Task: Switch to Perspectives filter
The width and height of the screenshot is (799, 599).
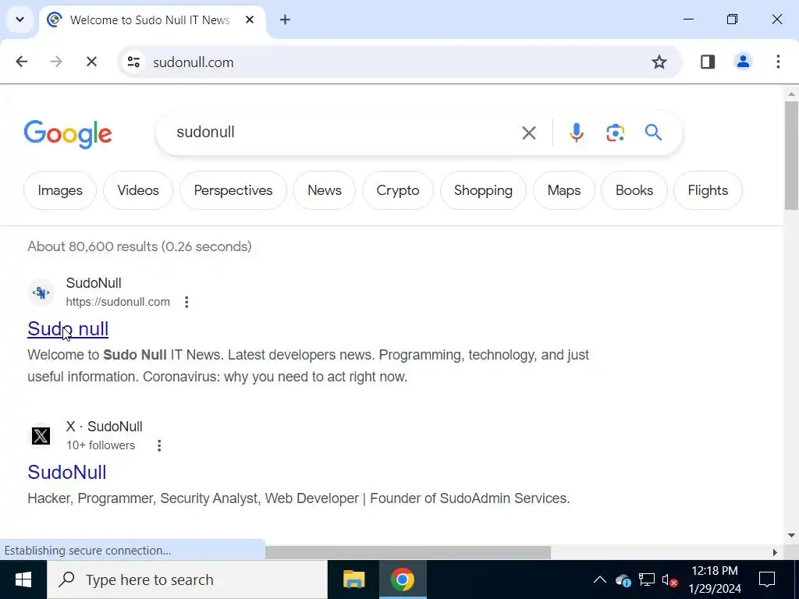Action: [233, 190]
